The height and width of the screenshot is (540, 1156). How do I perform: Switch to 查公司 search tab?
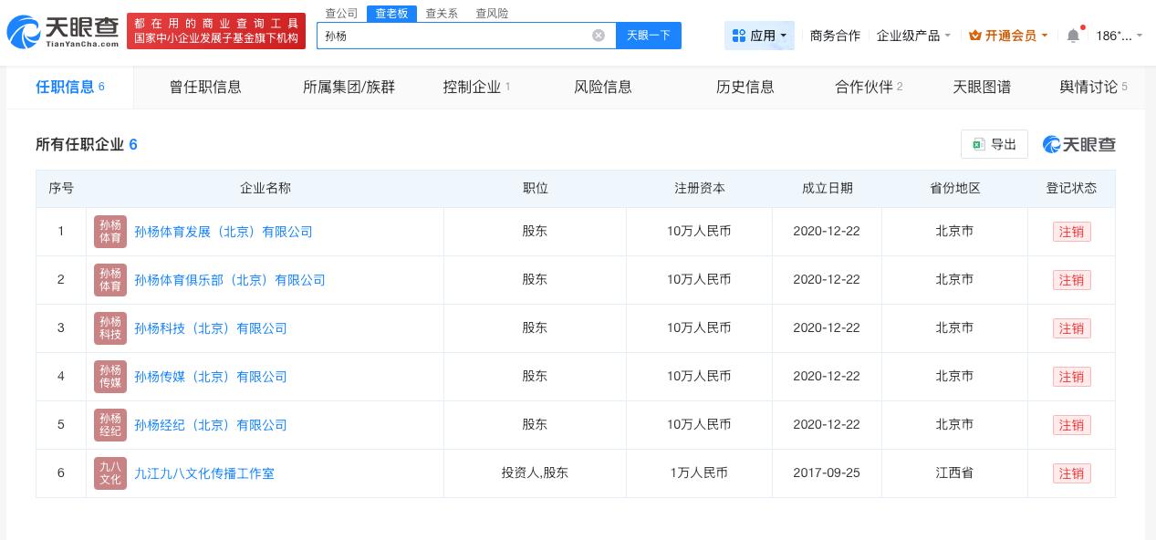pos(342,13)
